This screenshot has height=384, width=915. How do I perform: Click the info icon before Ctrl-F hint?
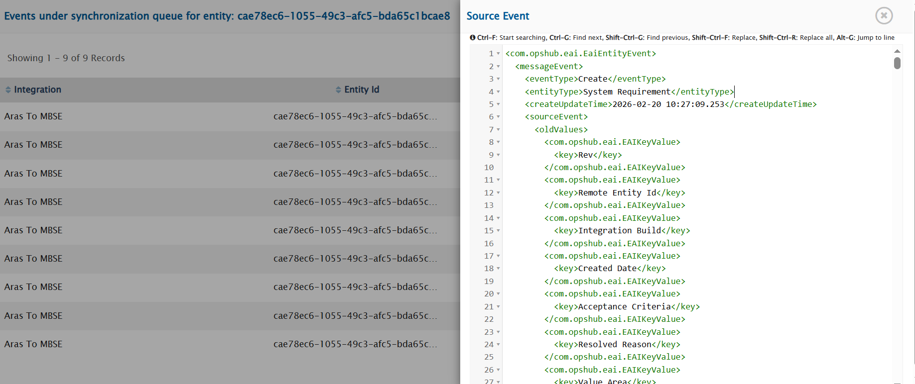(x=473, y=38)
